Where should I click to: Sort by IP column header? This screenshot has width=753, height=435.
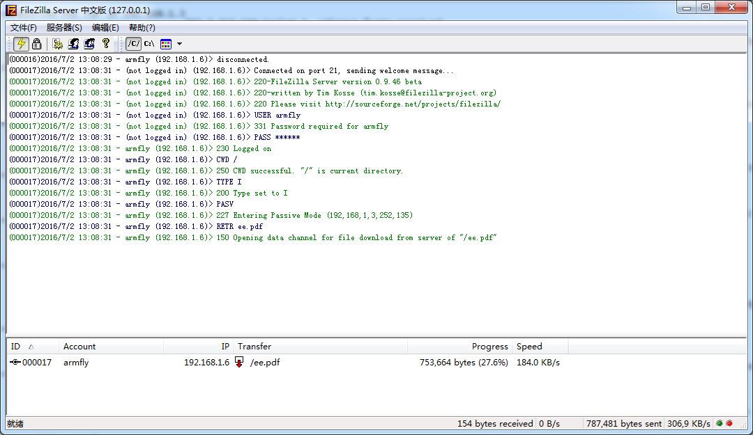(x=198, y=347)
